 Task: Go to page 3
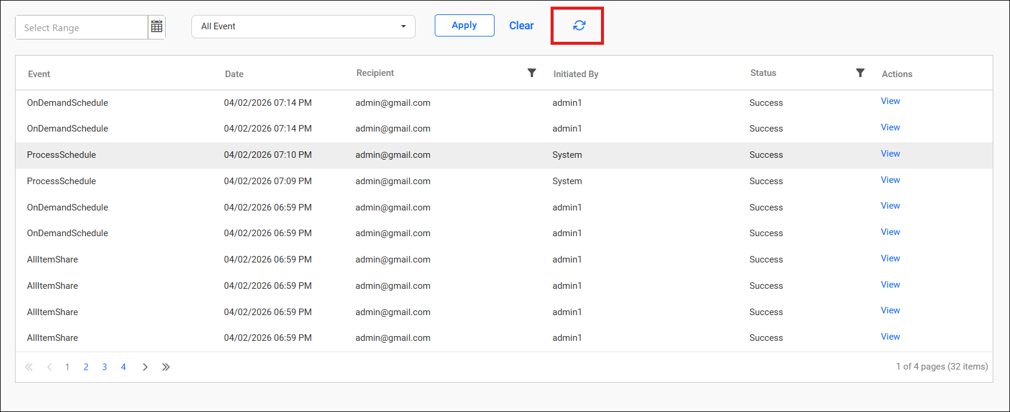(x=105, y=367)
